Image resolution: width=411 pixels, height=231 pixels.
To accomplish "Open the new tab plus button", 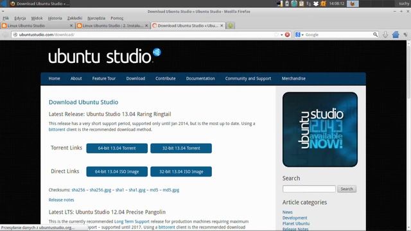I will 231,26.
